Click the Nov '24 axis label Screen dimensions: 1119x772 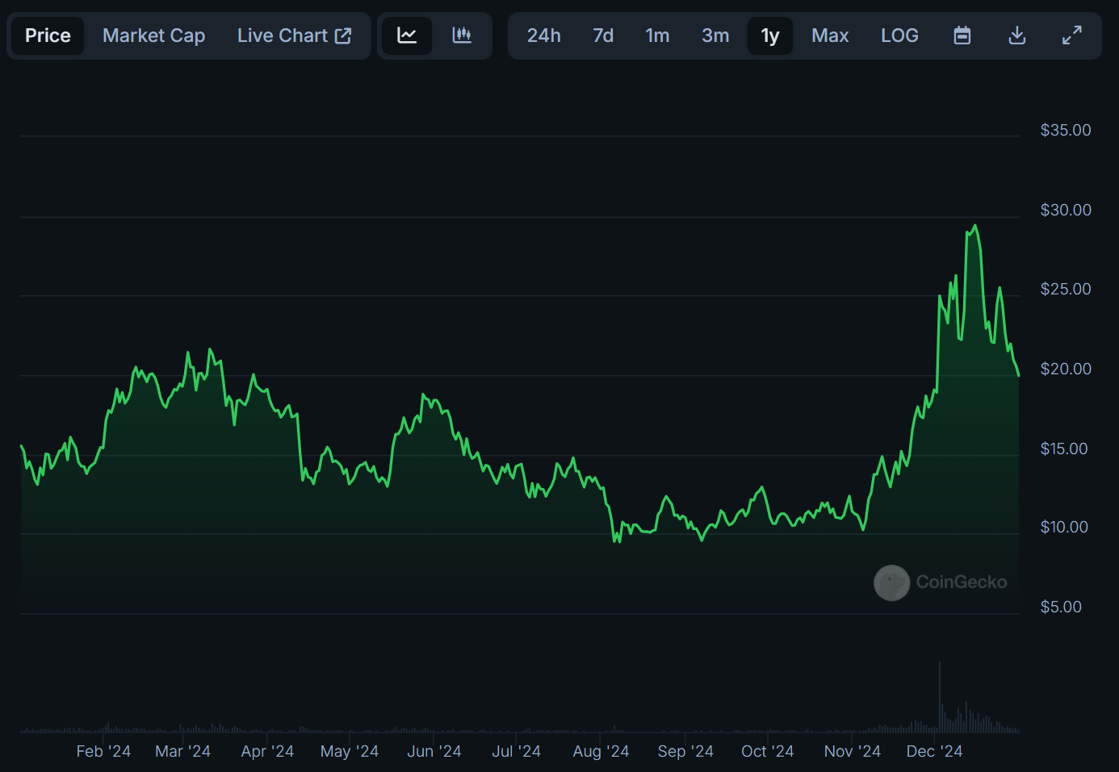pyautogui.click(x=853, y=751)
